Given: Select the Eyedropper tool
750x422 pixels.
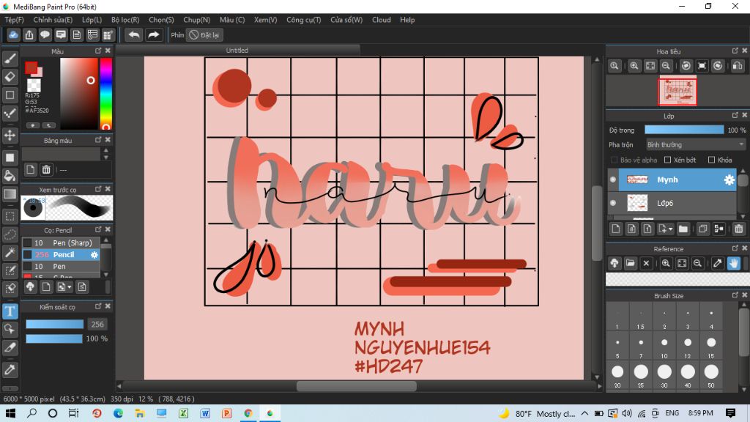Looking at the screenshot, I should 10,369.
